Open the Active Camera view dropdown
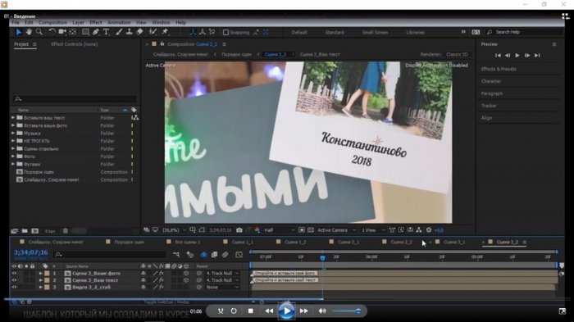 pos(336,230)
